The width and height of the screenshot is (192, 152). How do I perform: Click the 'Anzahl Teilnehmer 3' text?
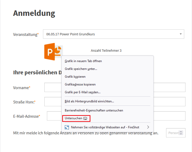(106, 51)
